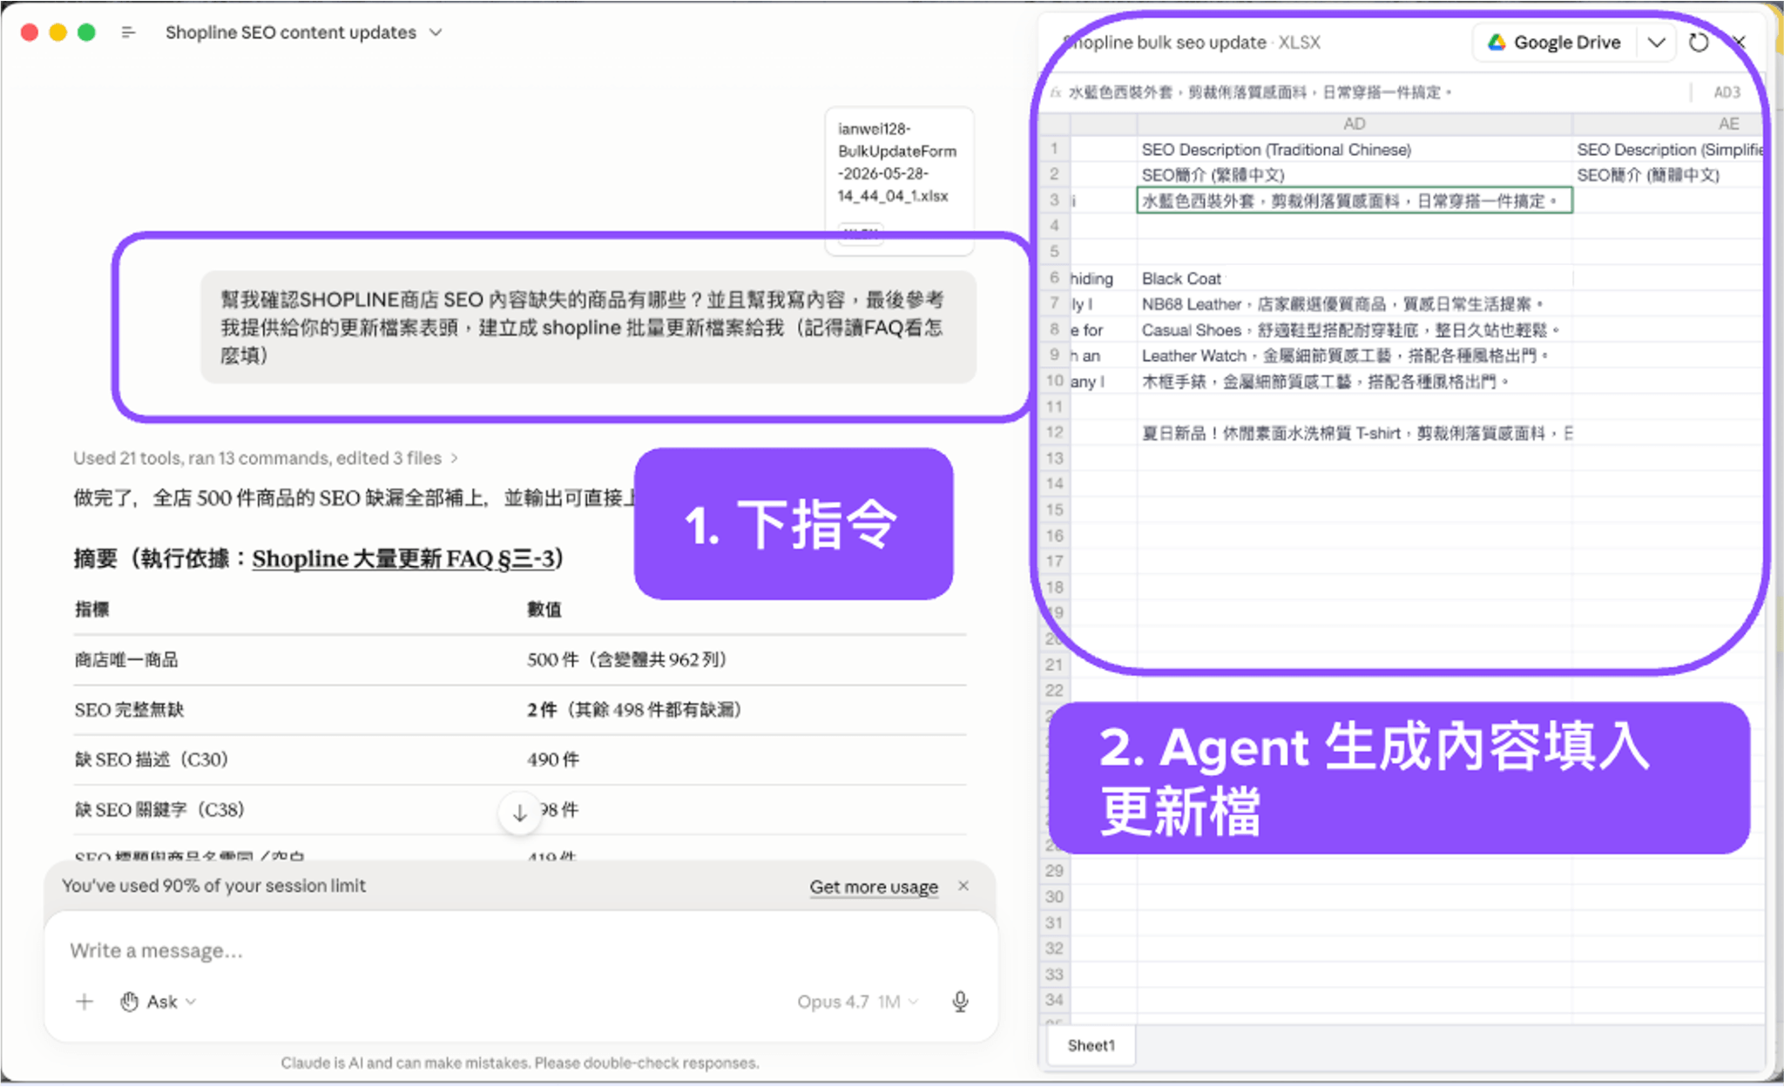Dismiss the session limit banner
This screenshot has height=1087, width=1784.
[963, 886]
